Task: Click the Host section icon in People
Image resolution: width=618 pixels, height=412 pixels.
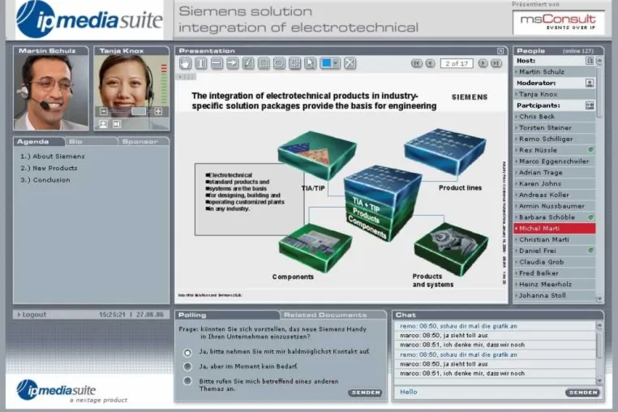Action: (x=590, y=61)
